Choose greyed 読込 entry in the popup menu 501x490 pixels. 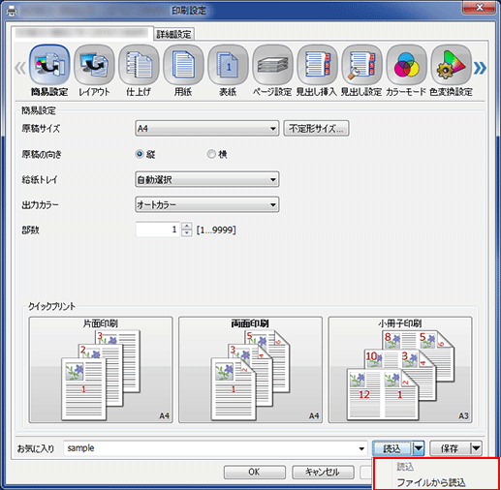pos(405,467)
